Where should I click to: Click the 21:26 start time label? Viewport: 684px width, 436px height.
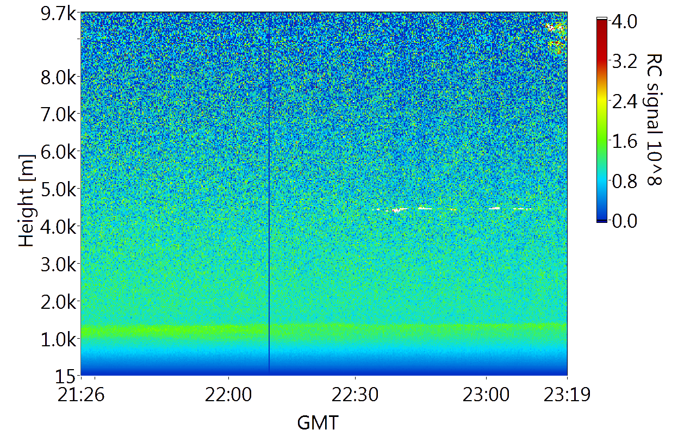pyautogui.click(x=81, y=394)
